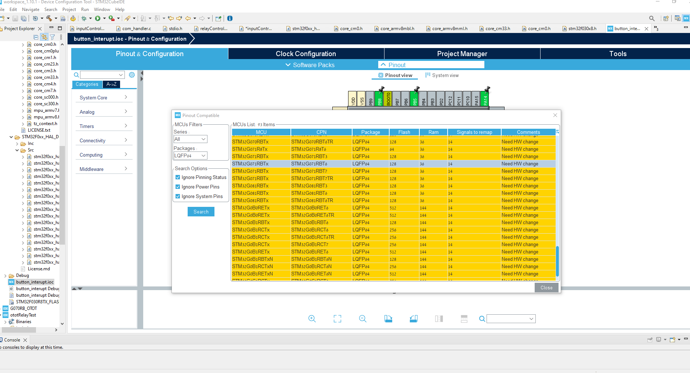Switch to the Clock Configuration tab
The image size is (690, 373).
pos(306,54)
